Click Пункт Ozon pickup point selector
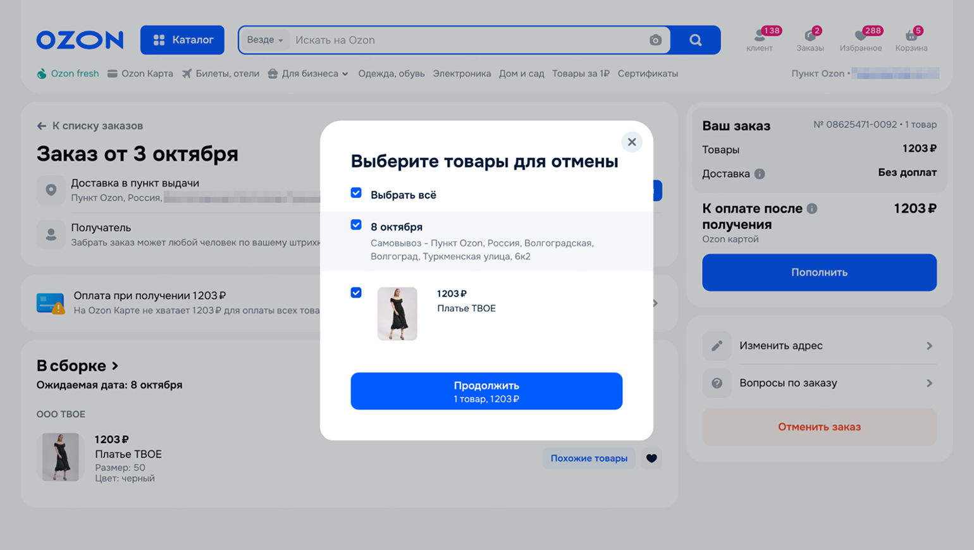This screenshot has width=974, height=550. pos(865,73)
